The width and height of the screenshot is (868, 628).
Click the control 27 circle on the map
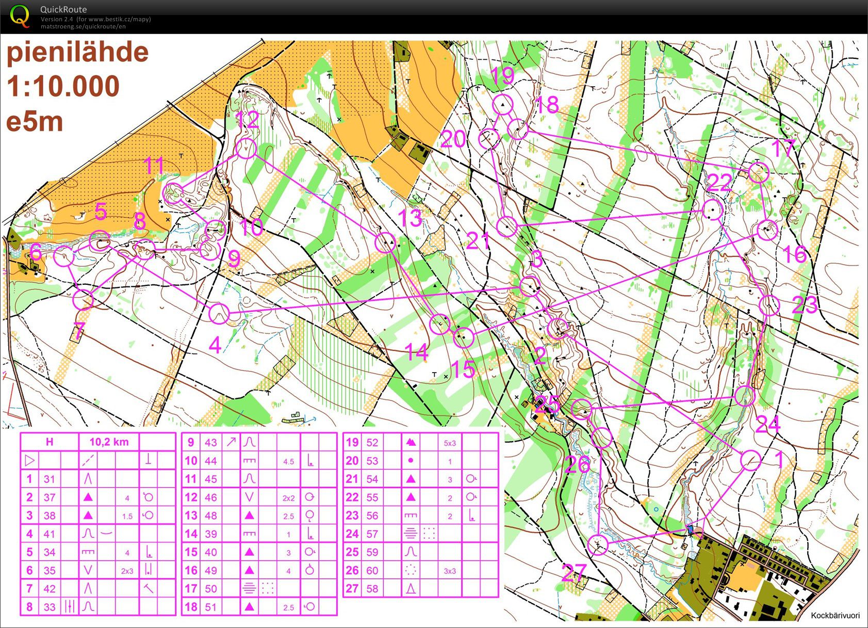598,545
